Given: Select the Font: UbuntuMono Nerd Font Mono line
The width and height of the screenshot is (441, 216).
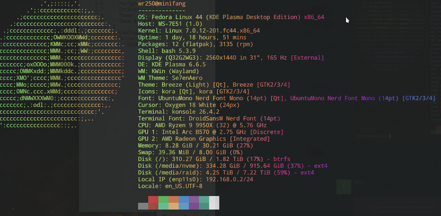Looking at the screenshot, I should click(287, 98).
